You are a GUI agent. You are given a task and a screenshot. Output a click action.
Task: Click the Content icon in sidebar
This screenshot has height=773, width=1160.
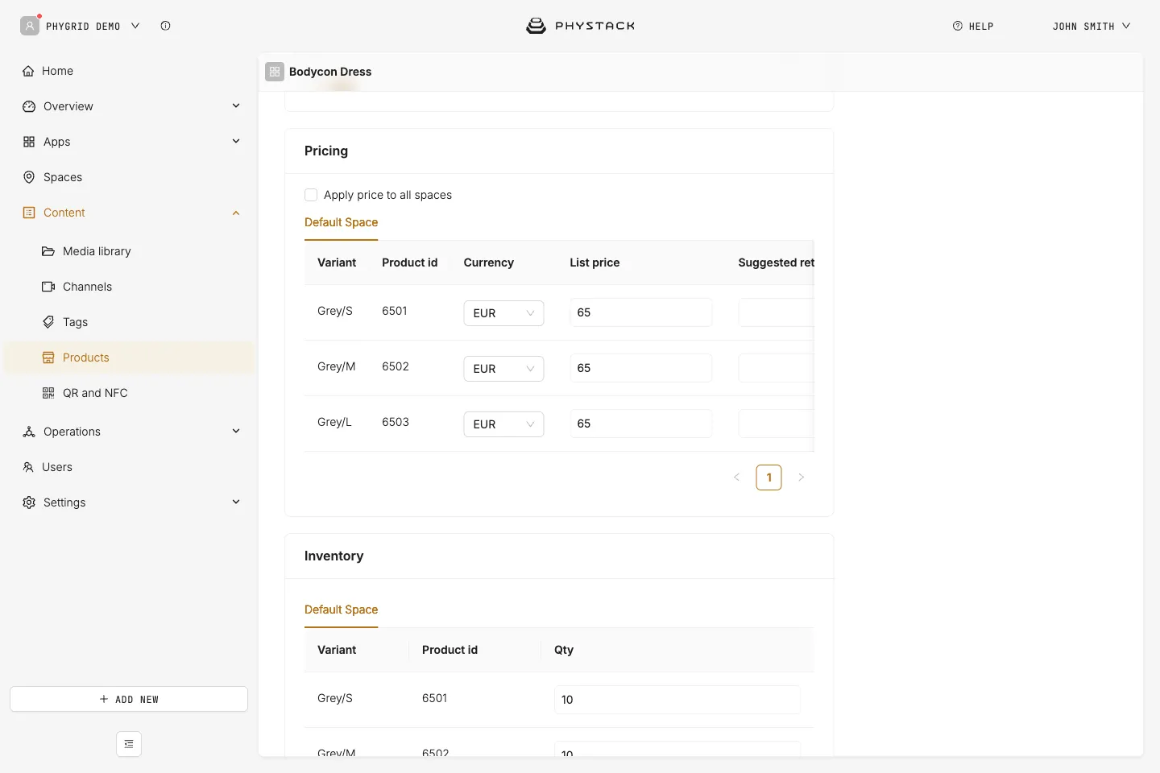click(x=29, y=213)
